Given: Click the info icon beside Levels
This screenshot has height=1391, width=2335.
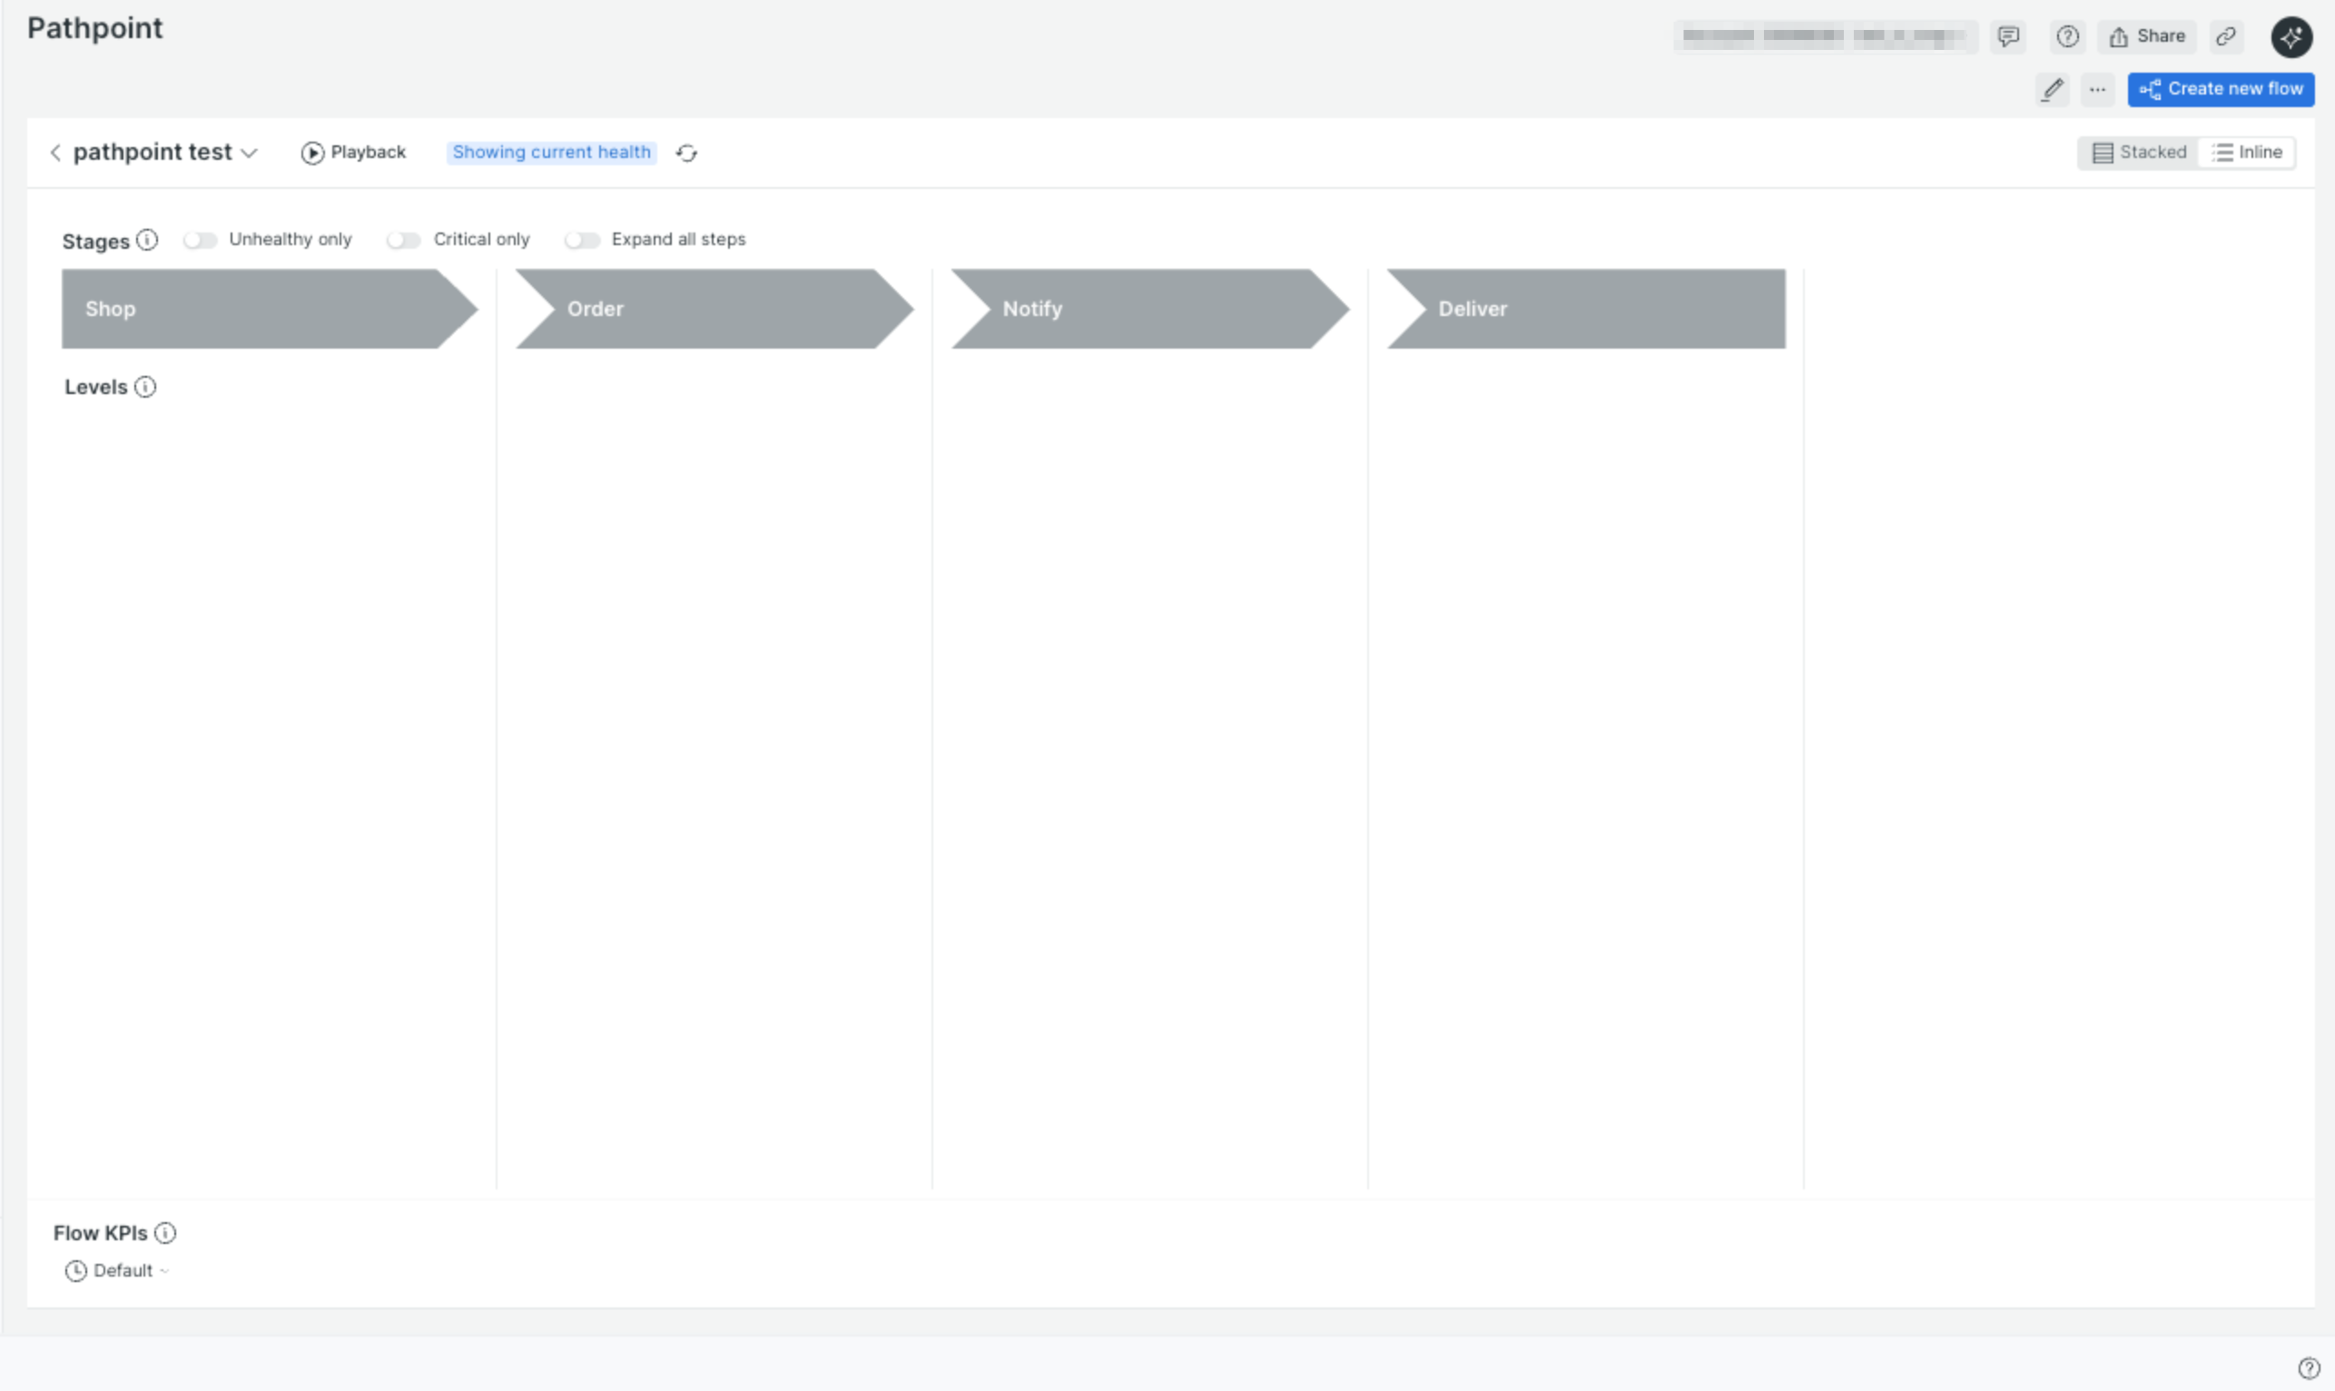Looking at the screenshot, I should click(145, 387).
